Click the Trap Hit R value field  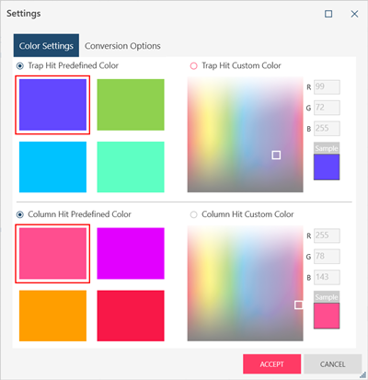(x=327, y=86)
